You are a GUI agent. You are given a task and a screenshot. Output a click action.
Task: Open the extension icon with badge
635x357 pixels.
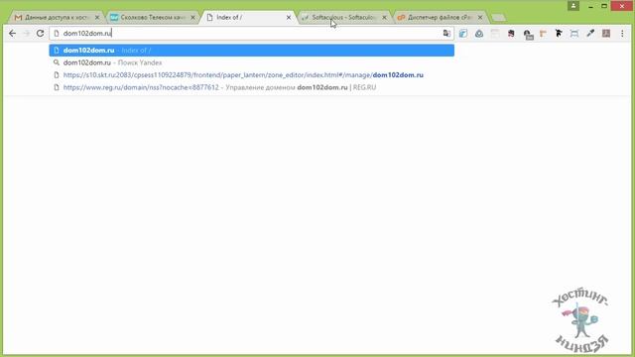click(x=528, y=35)
